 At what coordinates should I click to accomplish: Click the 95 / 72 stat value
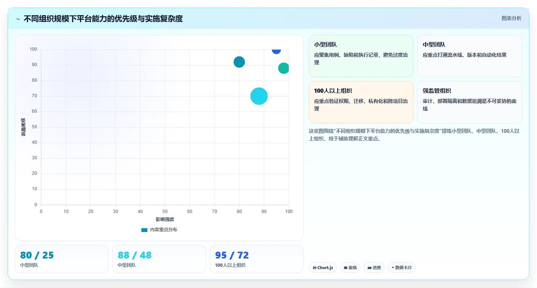(x=232, y=255)
